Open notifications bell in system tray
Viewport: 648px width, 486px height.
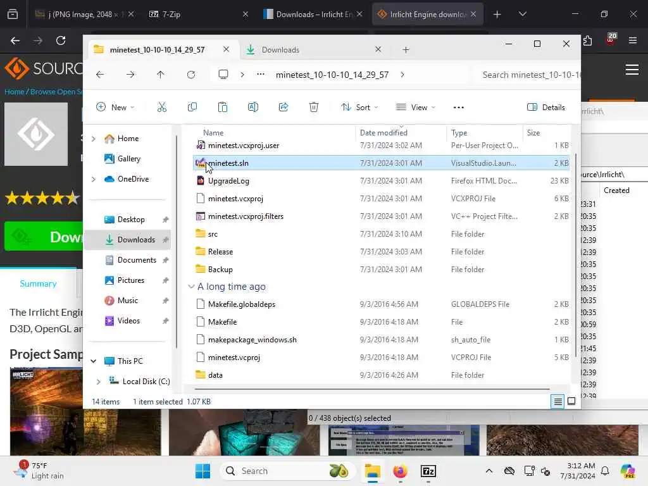(605, 471)
